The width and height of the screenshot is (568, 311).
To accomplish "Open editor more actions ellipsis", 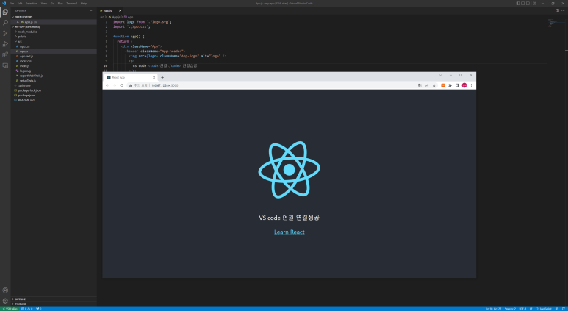I will (x=563, y=10).
